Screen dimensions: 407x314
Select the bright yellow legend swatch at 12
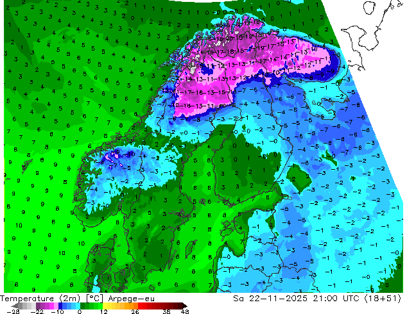[x=105, y=306]
